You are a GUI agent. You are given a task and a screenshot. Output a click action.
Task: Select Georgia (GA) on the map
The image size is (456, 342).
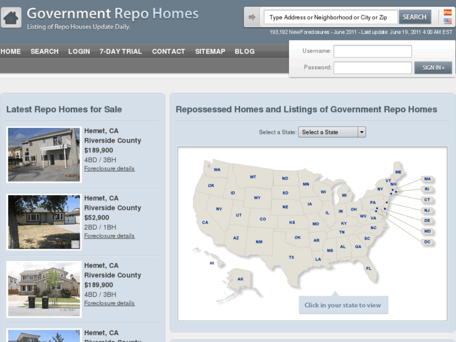coord(358,247)
